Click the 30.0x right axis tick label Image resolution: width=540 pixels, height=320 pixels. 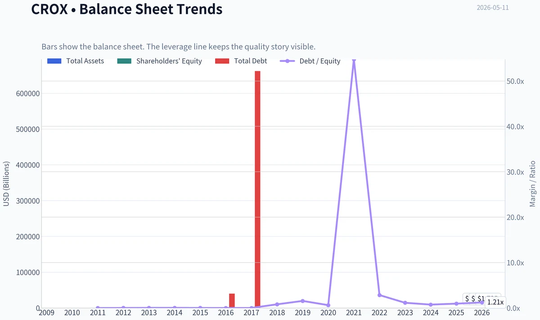tap(515, 172)
